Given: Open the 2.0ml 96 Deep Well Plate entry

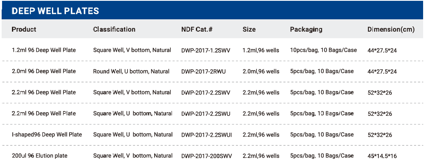Looking at the screenshot, I should (44, 71).
